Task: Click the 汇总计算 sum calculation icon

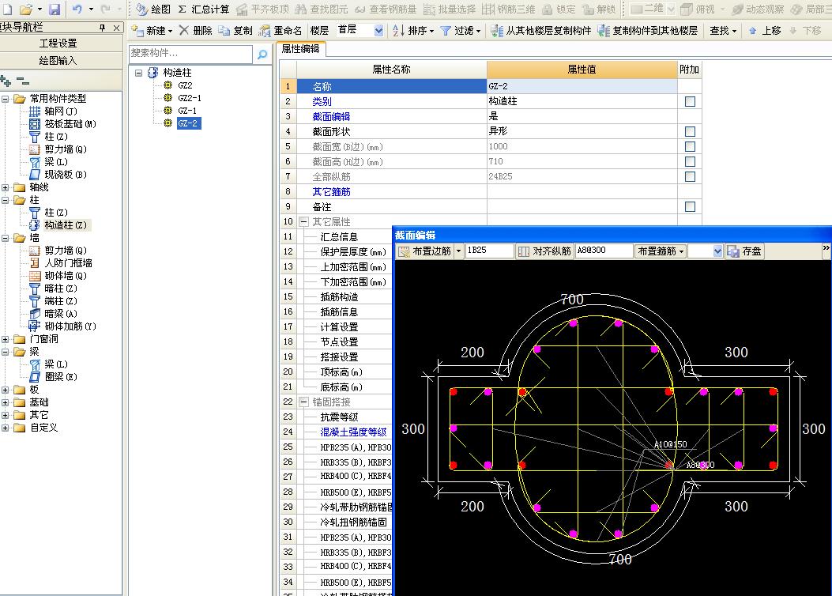Action: click(183, 9)
